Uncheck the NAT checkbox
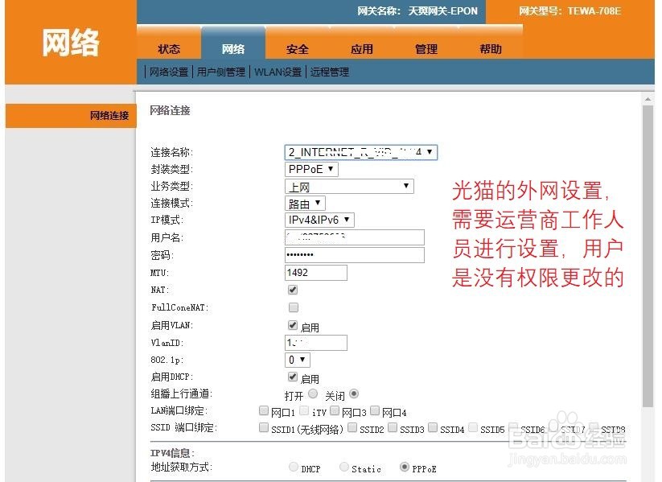662x482 pixels. pos(294,290)
